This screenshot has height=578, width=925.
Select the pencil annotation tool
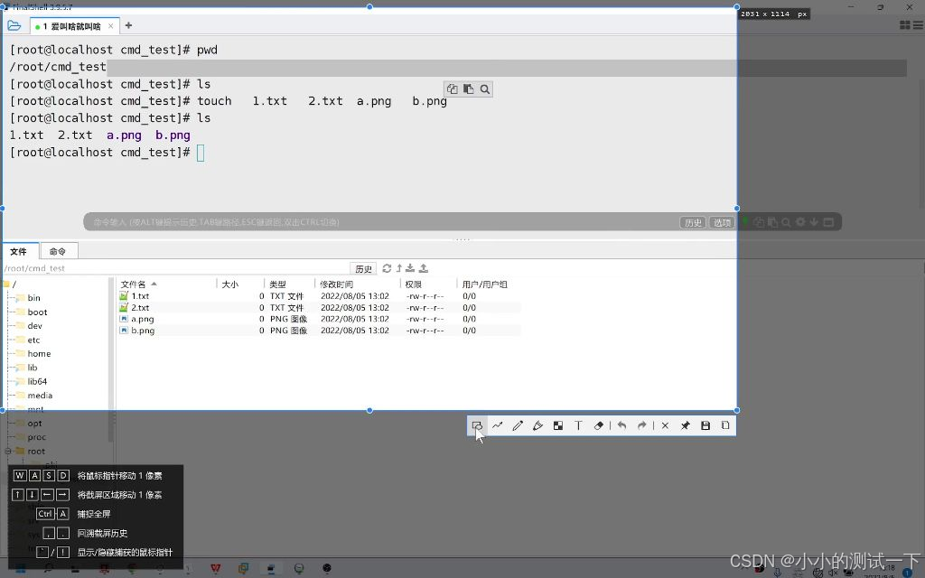[518, 425]
